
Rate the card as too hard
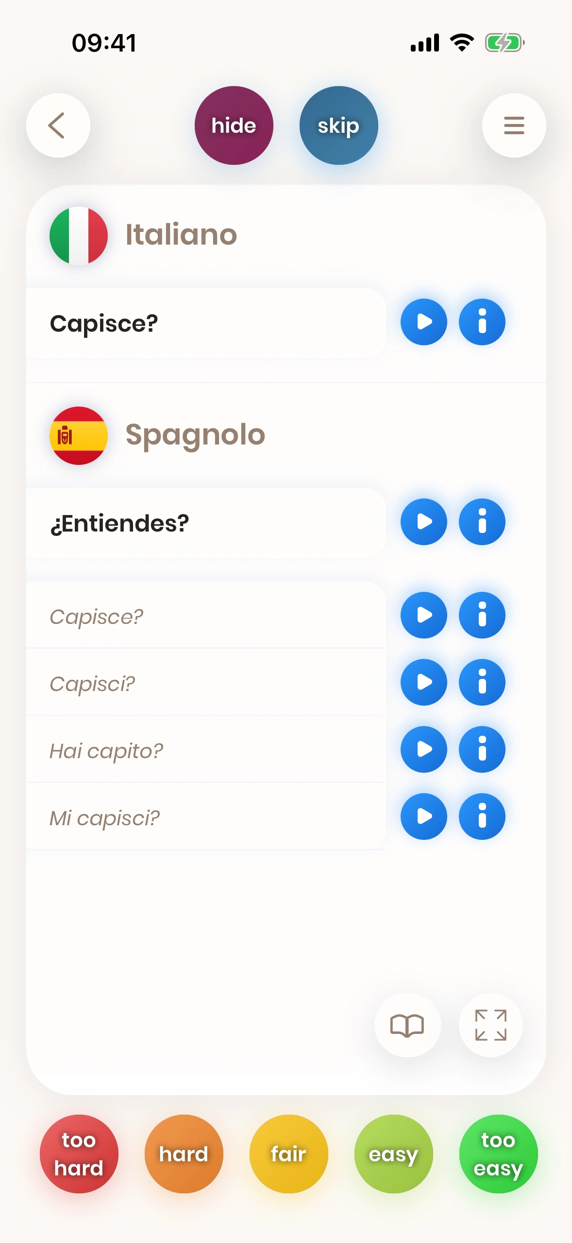pyautogui.click(x=79, y=1154)
